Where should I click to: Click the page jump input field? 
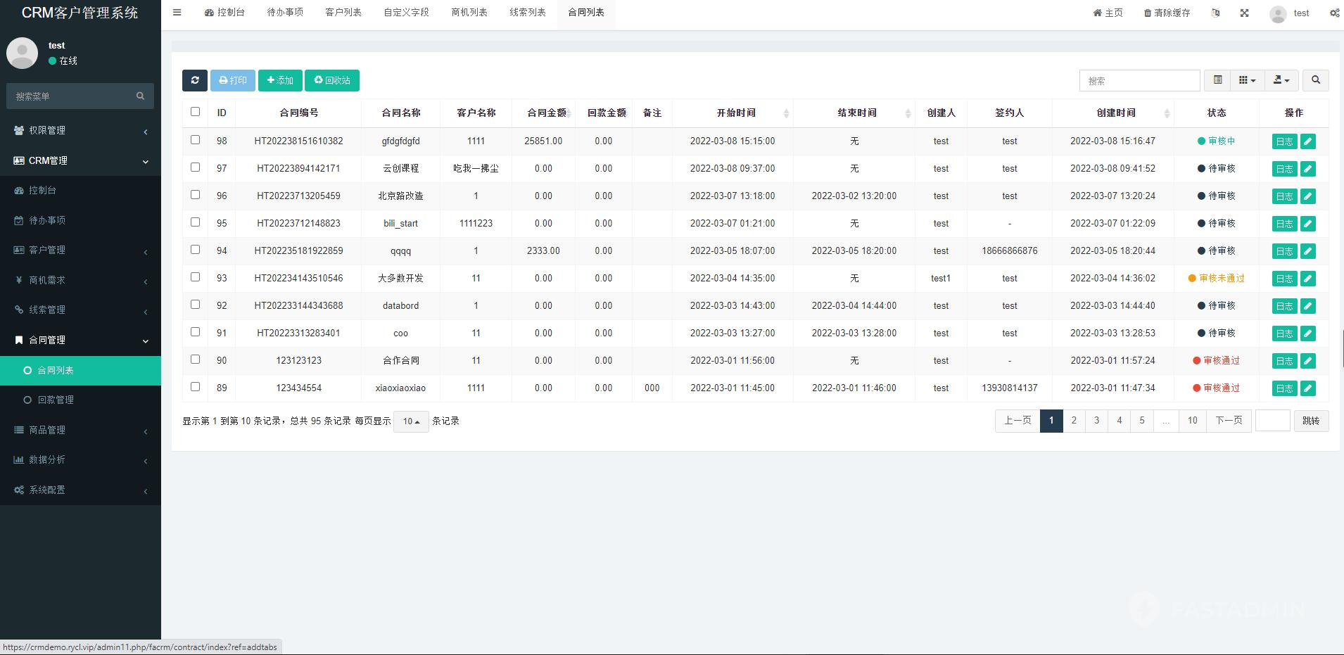click(1273, 420)
